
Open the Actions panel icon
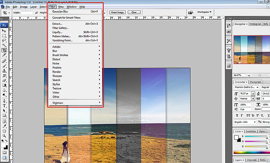click(x=229, y=32)
